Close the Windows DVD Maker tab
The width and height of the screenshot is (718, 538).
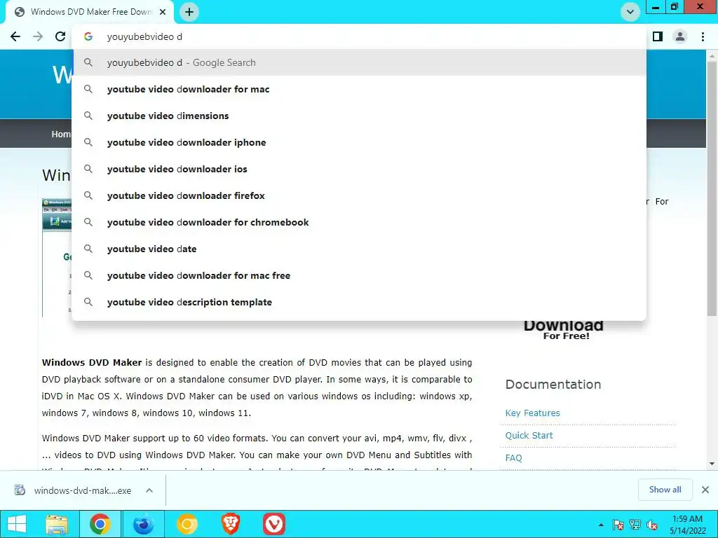[163, 12]
